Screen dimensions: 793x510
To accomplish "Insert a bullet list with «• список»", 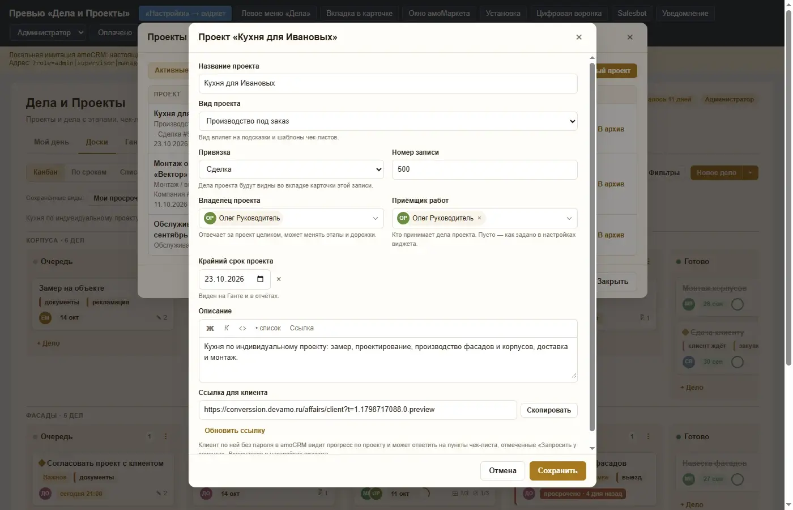I will [268, 328].
